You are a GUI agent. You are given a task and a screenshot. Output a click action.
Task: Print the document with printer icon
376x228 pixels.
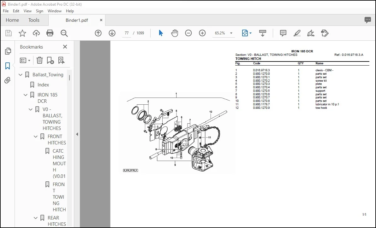50,33
